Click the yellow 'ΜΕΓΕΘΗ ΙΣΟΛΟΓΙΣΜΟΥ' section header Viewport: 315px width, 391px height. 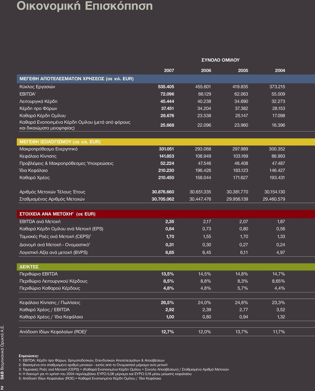point(166,142)
